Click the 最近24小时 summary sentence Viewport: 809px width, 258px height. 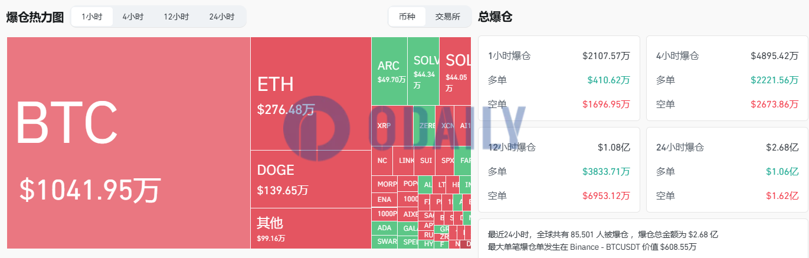coord(603,234)
